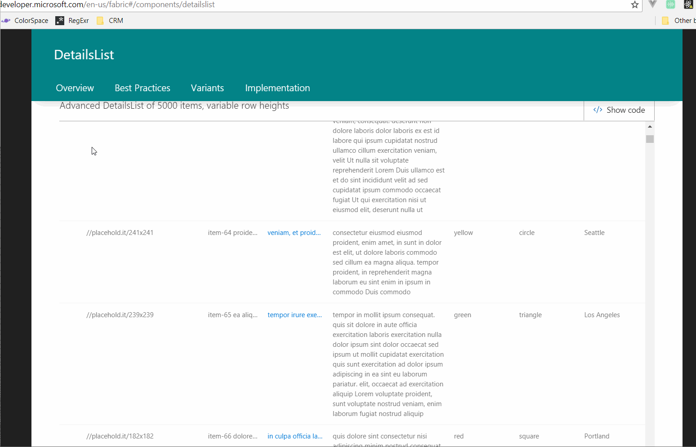Viewport: 696px width, 447px height.
Task: Open the 'tempor irure exe...' link for item-65
Action: pyautogui.click(x=294, y=314)
